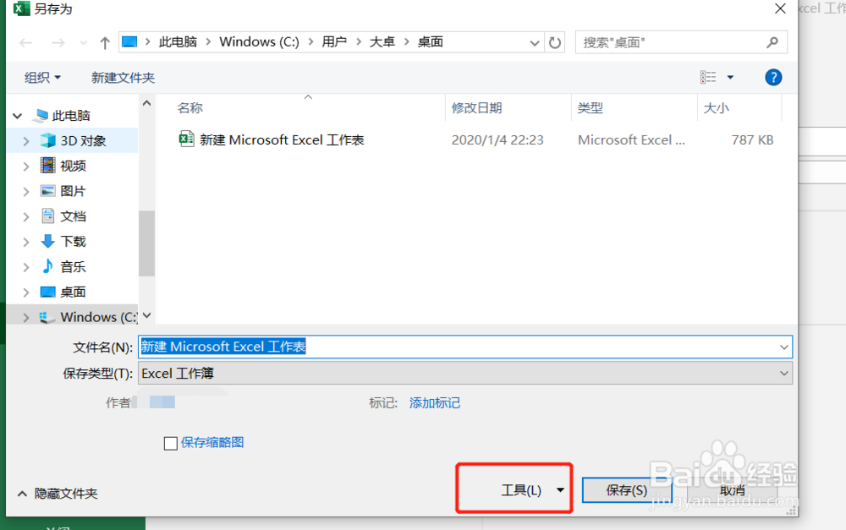Select 音乐 folder
The width and height of the screenshot is (846, 530).
(73, 266)
